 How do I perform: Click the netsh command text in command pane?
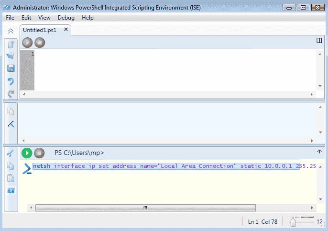pos(174,166)
